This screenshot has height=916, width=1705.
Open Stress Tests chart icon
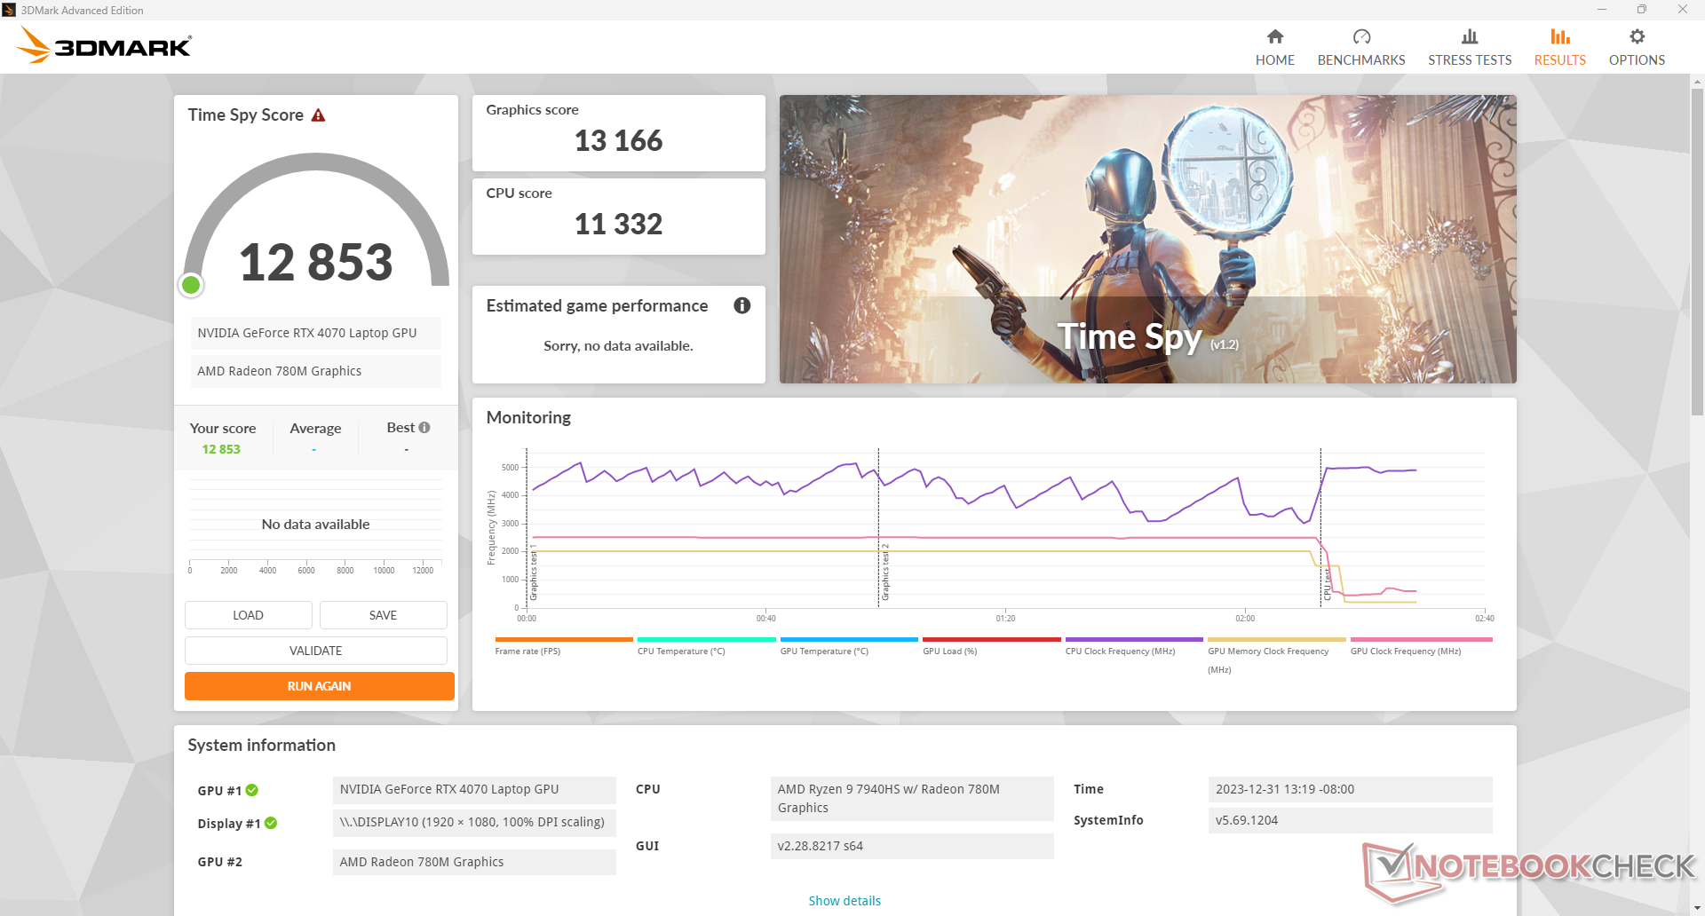(x=1469, y=36)
